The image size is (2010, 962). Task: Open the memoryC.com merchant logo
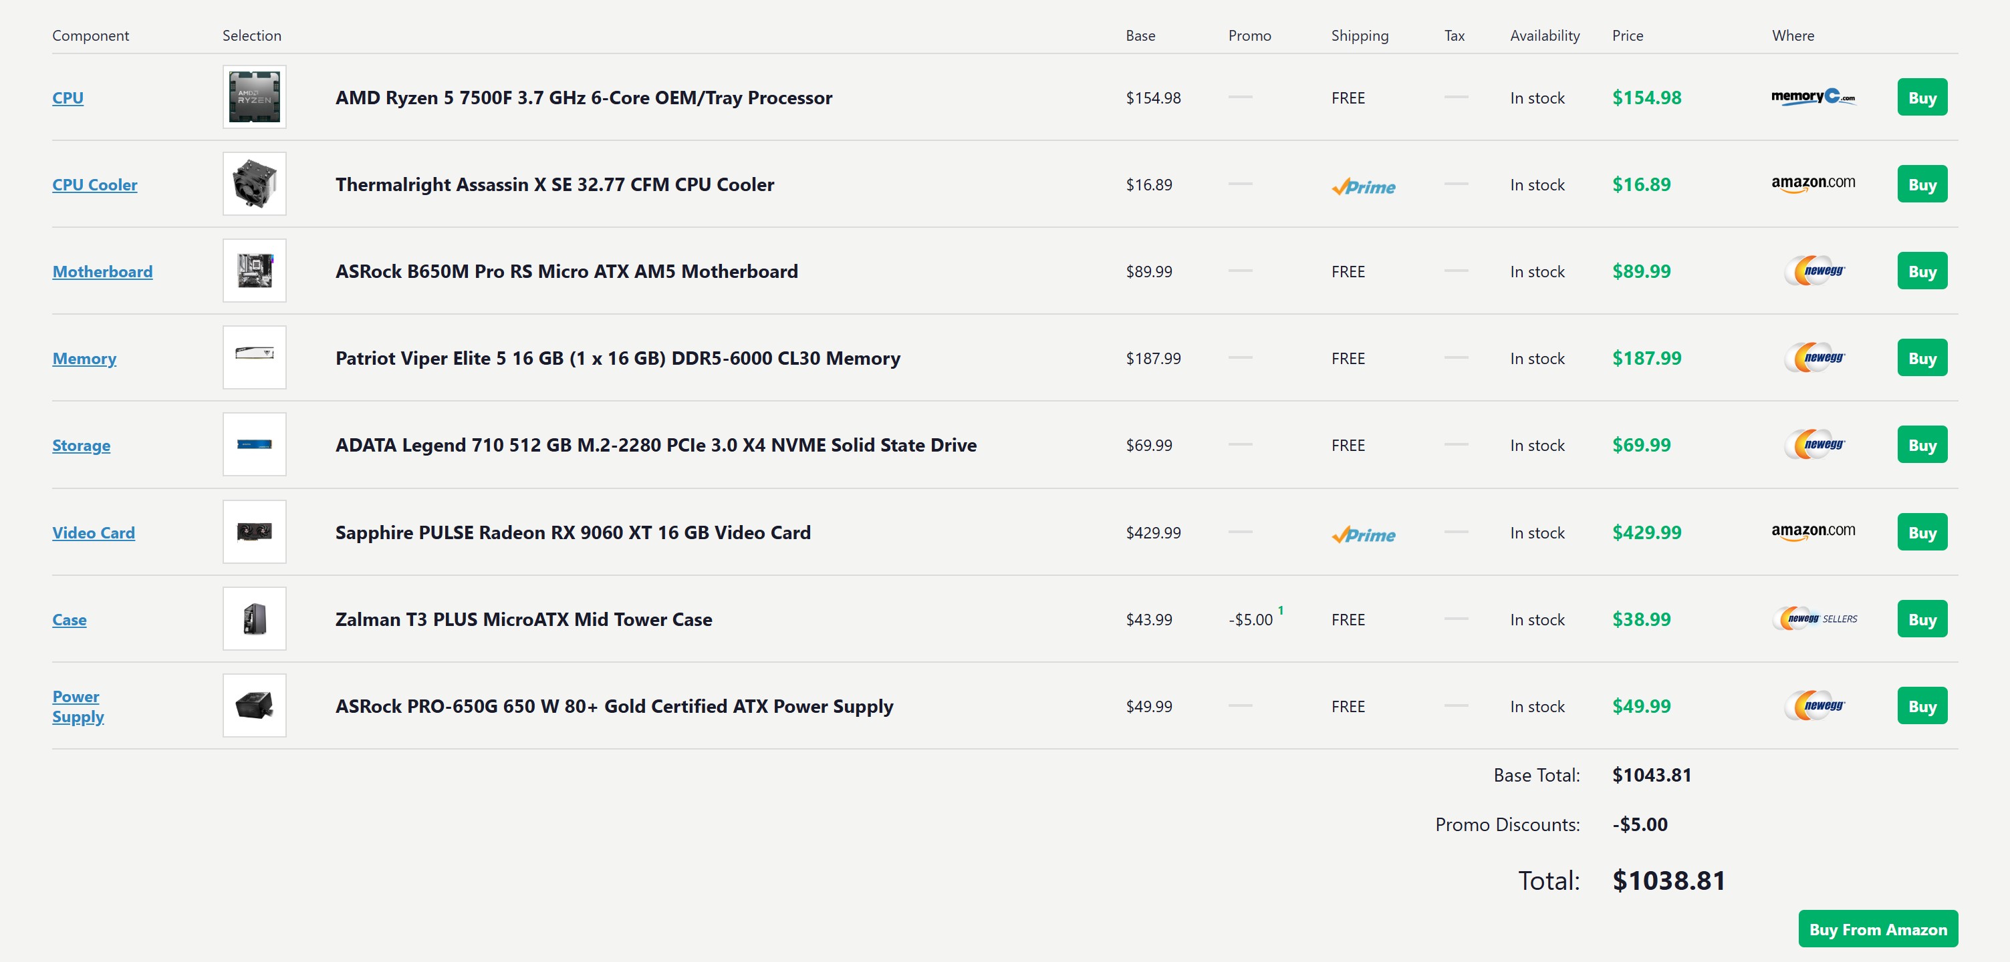pos(1813,98)
